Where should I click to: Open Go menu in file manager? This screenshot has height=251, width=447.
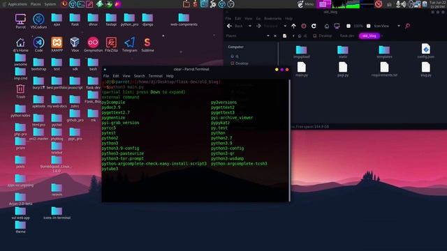(258, 19)
